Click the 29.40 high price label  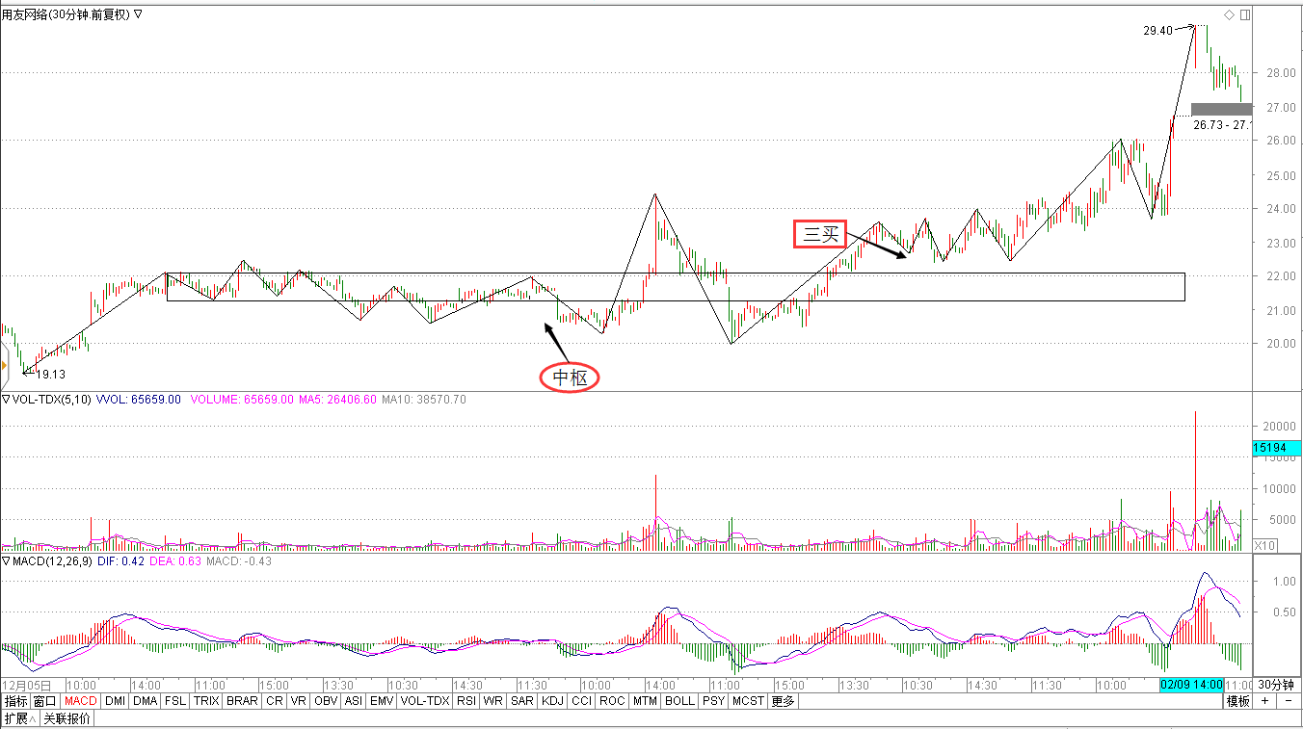(x=1157, y=31)
